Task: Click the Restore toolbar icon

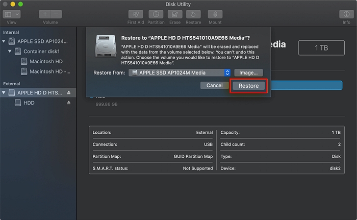Action: pyautogui.click(x=193, y=14)
